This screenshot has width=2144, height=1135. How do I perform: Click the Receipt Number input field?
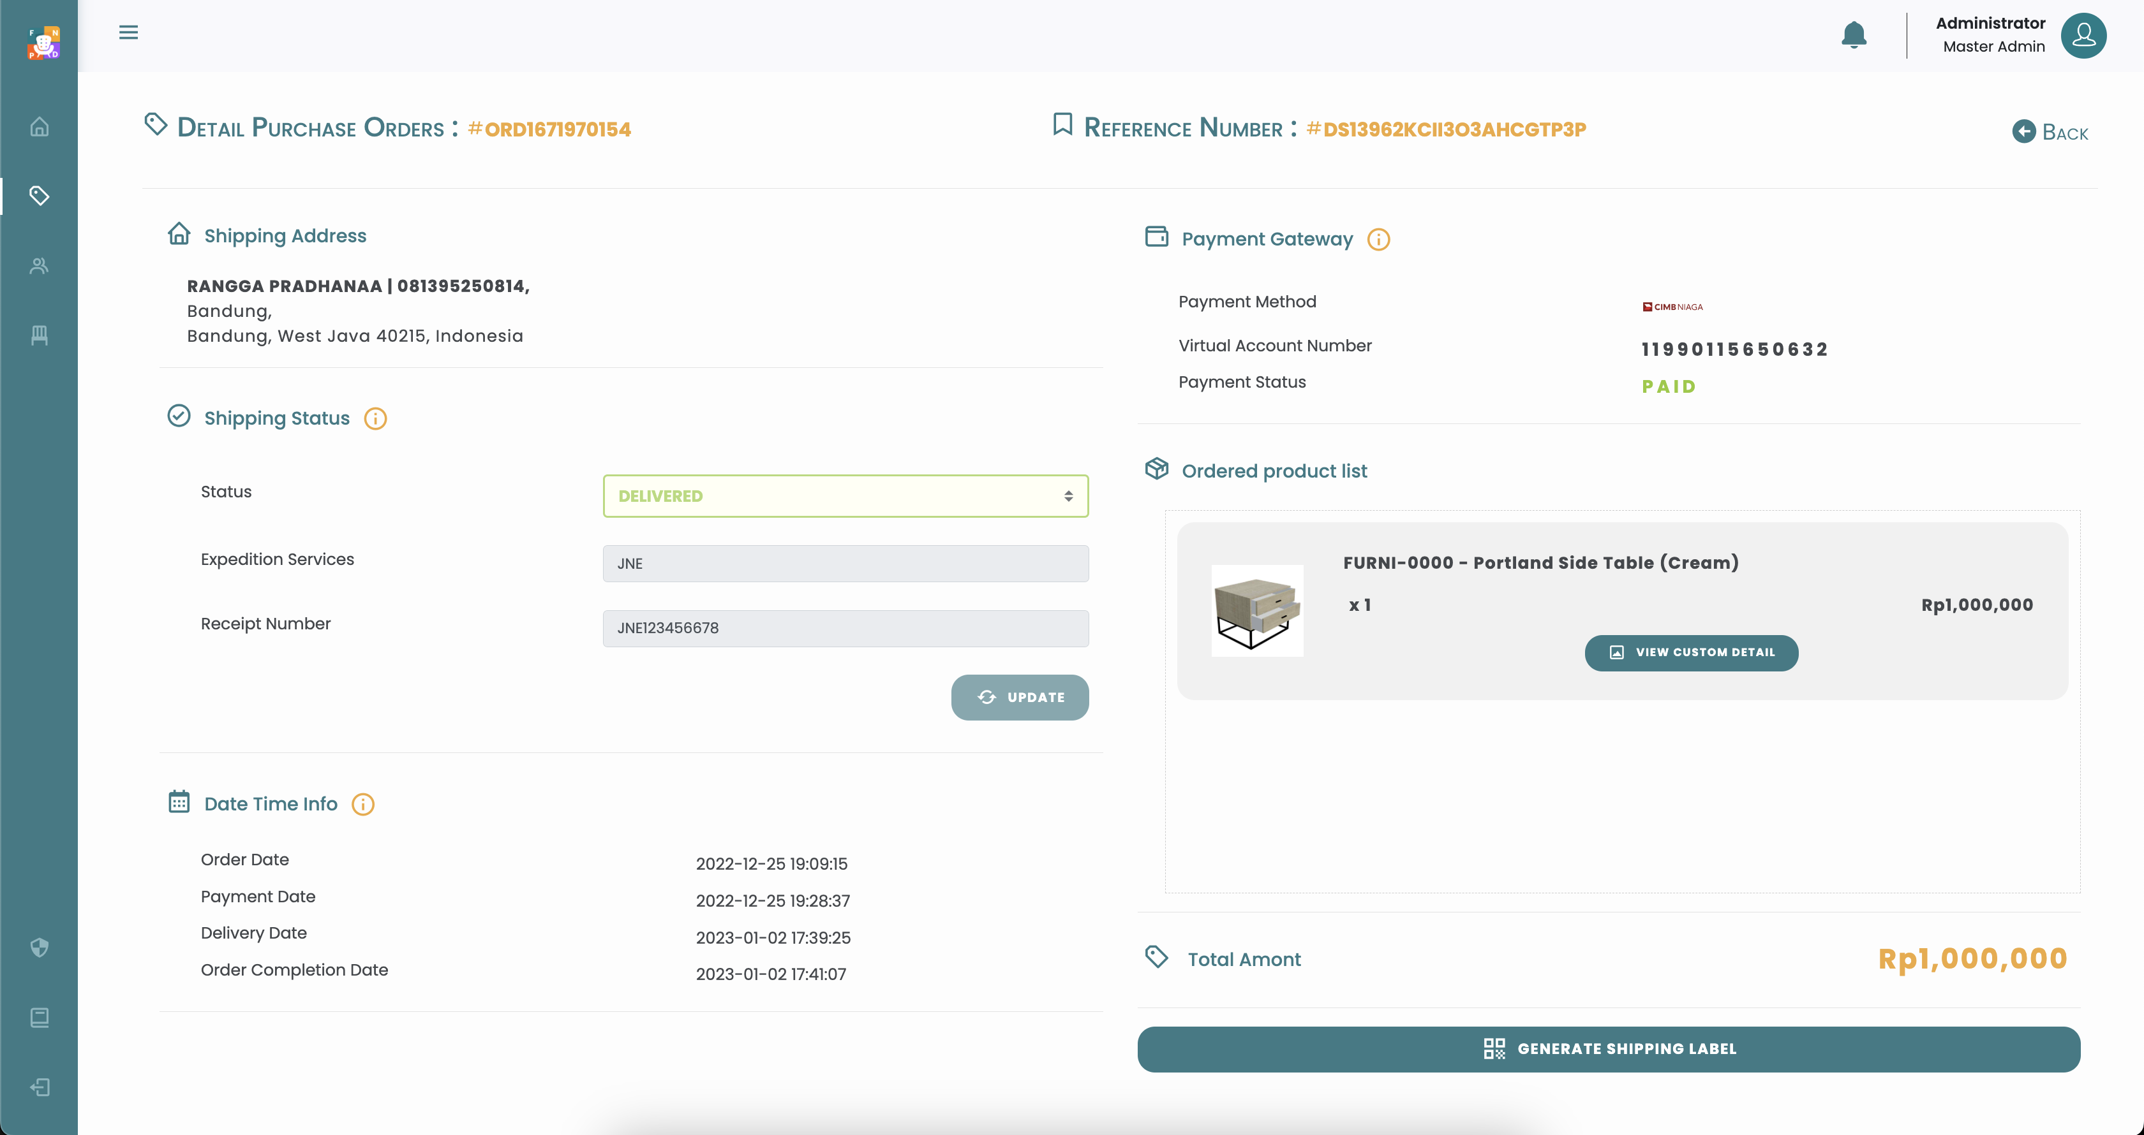pos(845,628)
